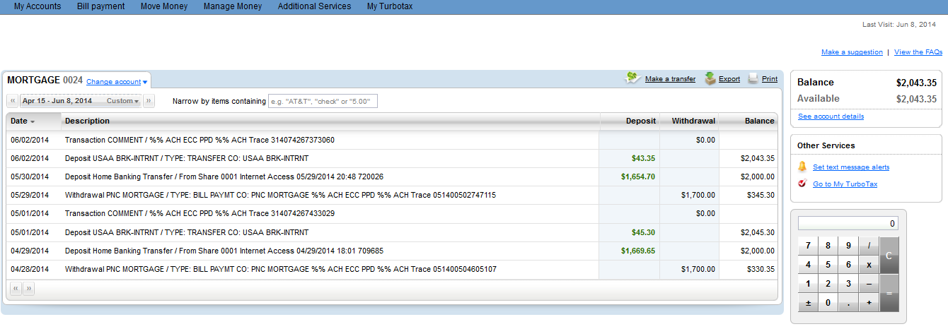Click the Make a suggestion link
The image size is (948, 329).
tap(852, 52)
